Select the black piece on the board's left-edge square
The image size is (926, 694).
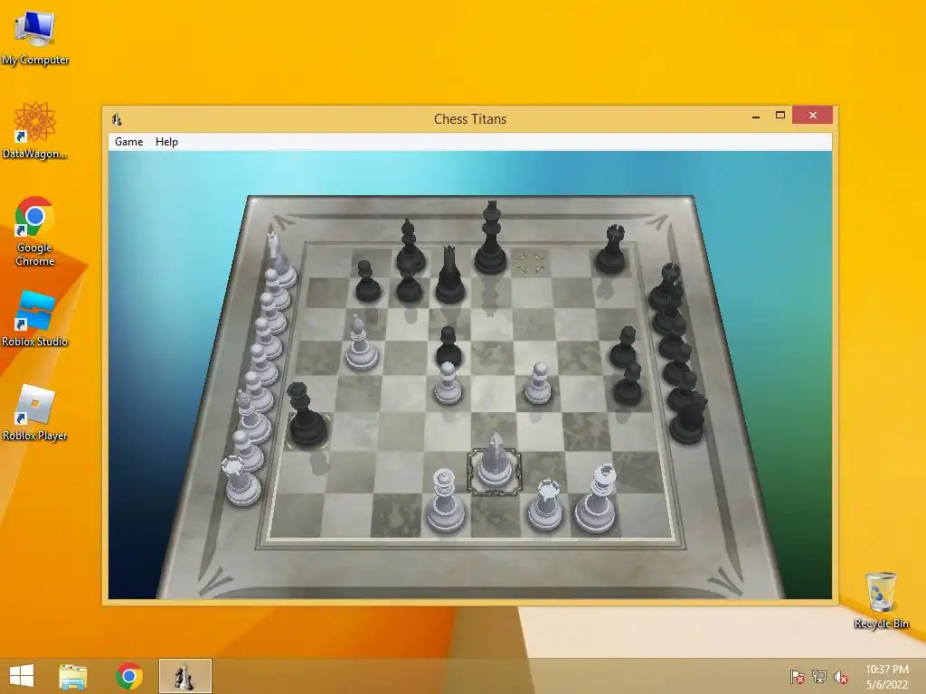click(x=306, y=414)
